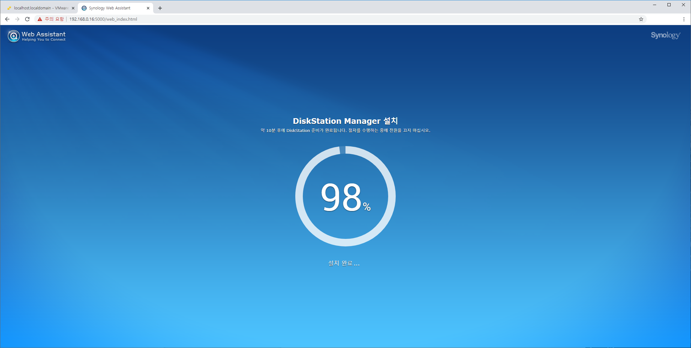The height and width of the screenshot is (348, 691).
Task: Click the browser forward arrow
Action: pyautogui.click(x=17, y=19)
